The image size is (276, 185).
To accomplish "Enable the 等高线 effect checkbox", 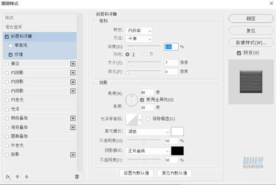I will click(10, 45).
